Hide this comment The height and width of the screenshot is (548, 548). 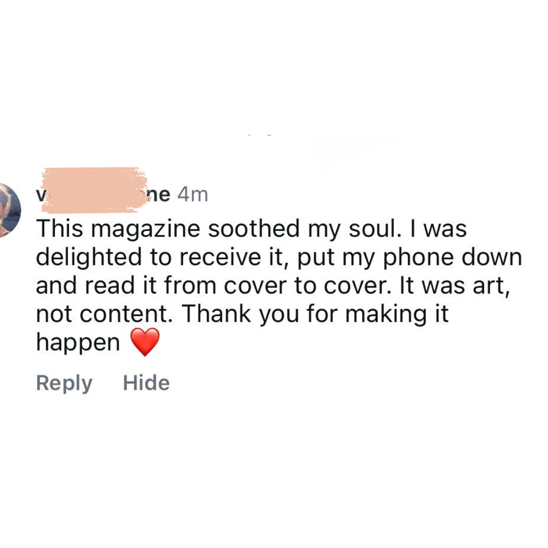click(x=146, y=383)
